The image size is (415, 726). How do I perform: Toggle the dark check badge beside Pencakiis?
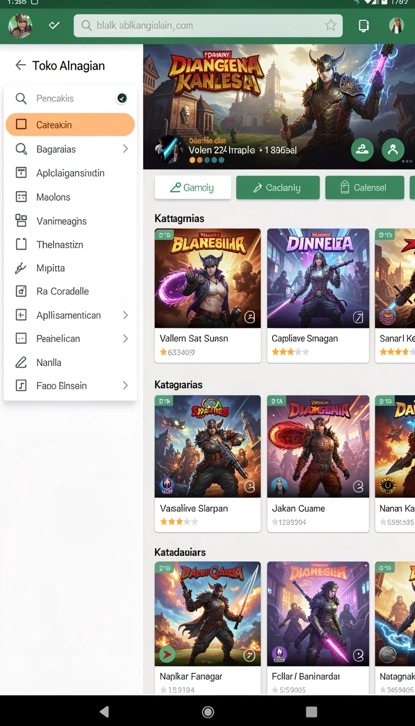click(122, 98)
